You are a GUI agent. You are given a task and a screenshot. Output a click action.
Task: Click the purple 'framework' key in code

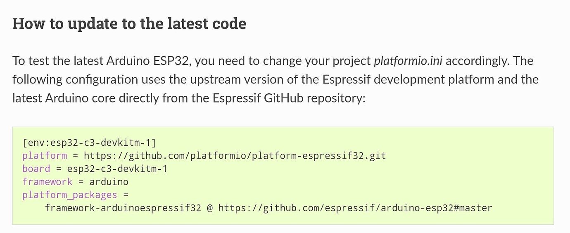47,182
